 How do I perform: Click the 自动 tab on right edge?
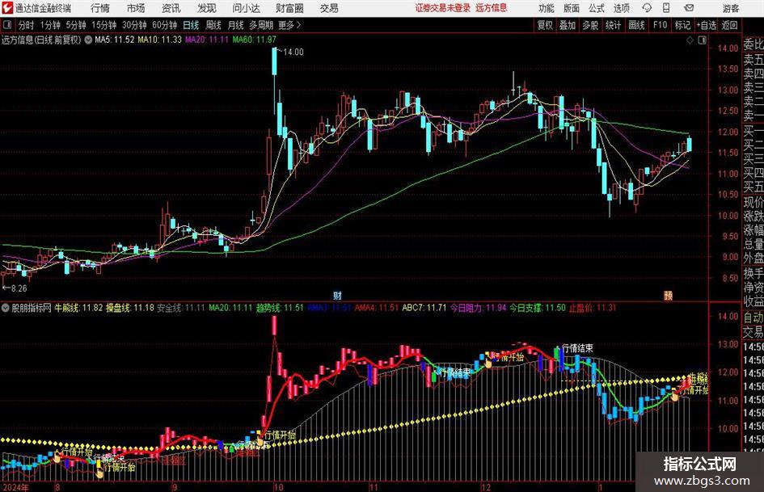(753, 317)
